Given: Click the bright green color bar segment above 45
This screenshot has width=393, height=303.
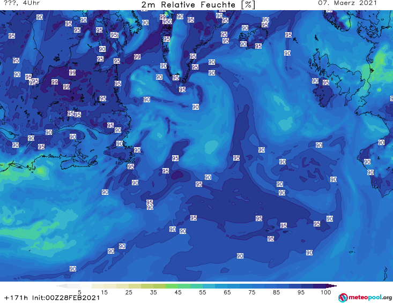Looking at the screenshot, I should tap(172, 286).
